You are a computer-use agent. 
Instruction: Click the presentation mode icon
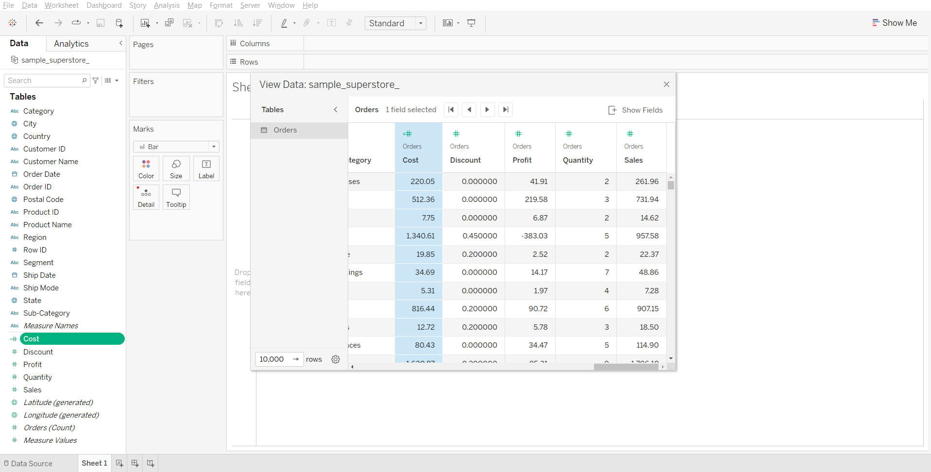(x=471, y=23)
